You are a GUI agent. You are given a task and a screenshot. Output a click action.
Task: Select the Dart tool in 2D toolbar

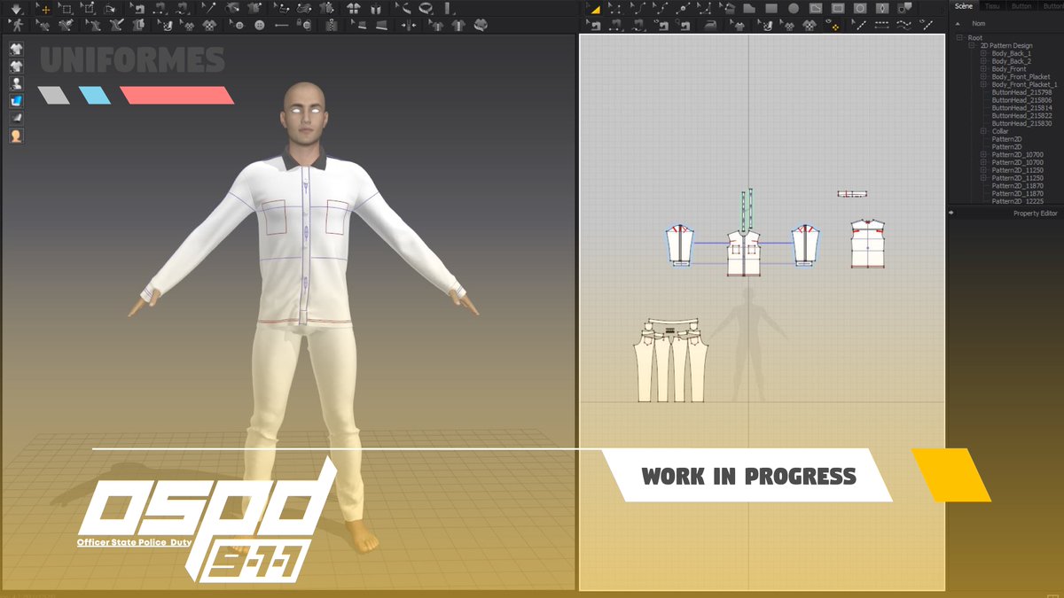coord(882,8)
